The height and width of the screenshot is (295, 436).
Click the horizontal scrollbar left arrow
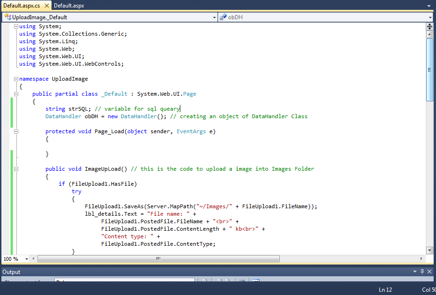click(33, 258)
